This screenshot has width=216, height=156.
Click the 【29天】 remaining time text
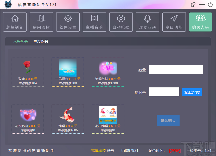(x=175, y=151)
